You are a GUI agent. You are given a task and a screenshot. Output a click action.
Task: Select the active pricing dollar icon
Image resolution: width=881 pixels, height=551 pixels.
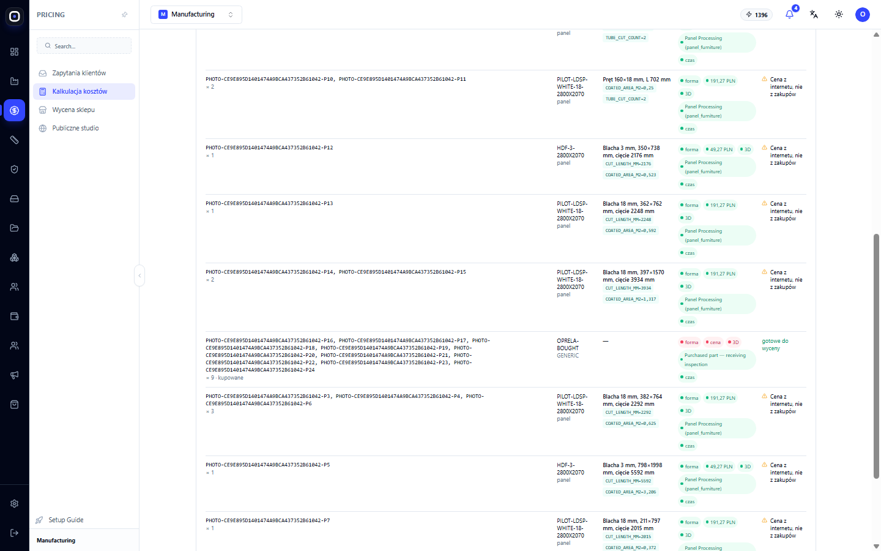tap(15, 111)
